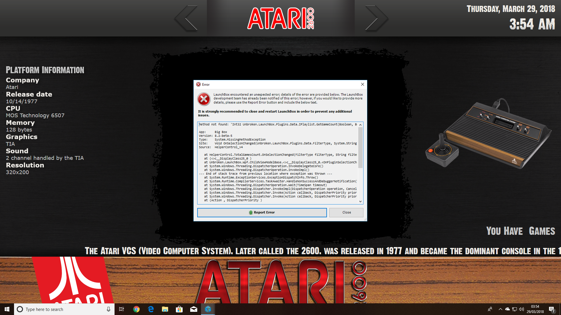Click the 'You Have Games' text
The height and width of the screenshot is (315, 561).
(x=521, y=231)
